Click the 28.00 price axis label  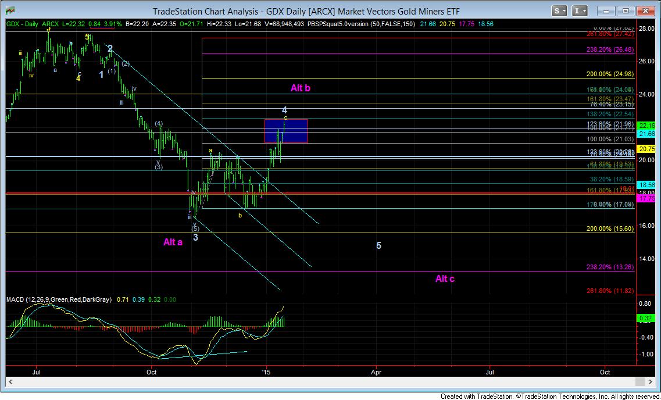point(646,28)
